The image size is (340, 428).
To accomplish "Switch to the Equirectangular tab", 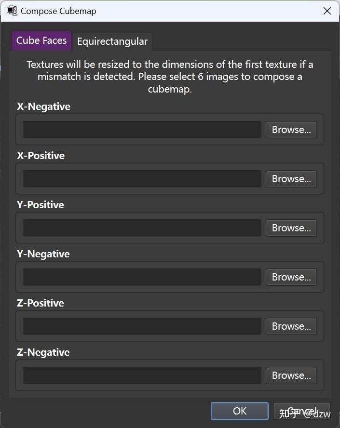I will coord(112,41).
